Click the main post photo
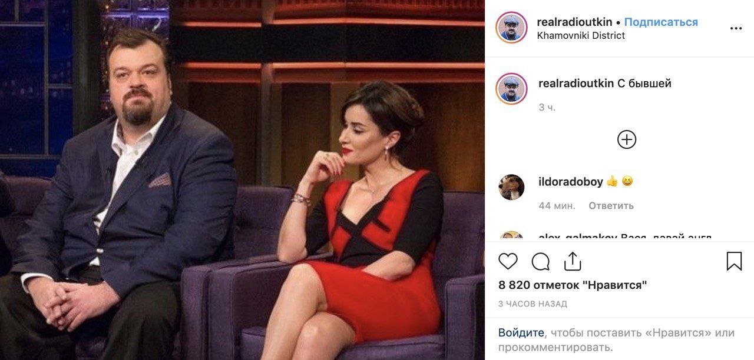 coord(242,180)
